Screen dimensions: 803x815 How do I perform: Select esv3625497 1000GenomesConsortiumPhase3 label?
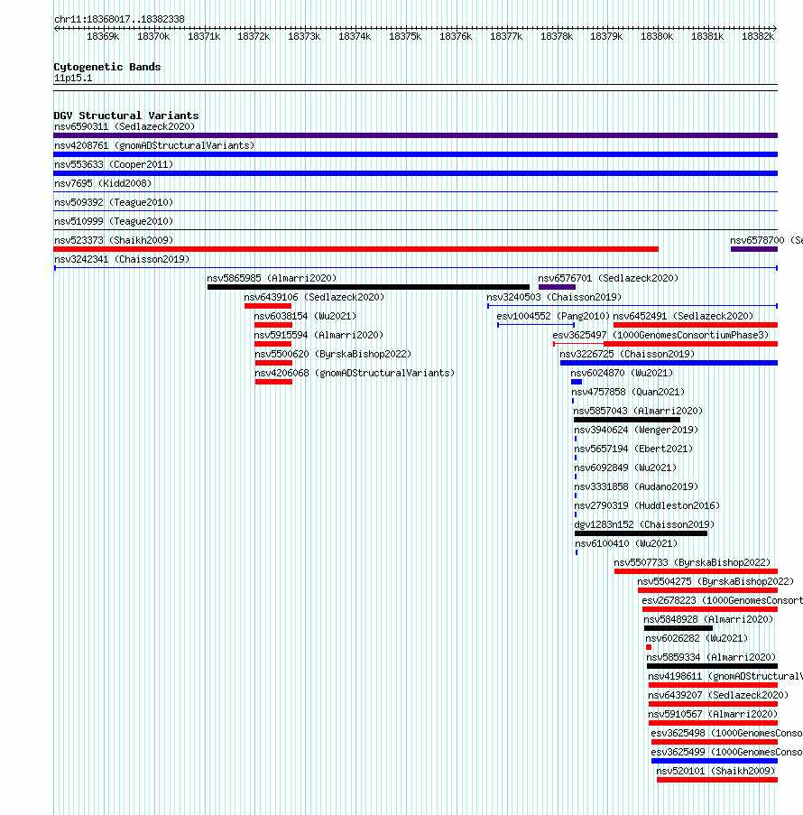point(660,335)
